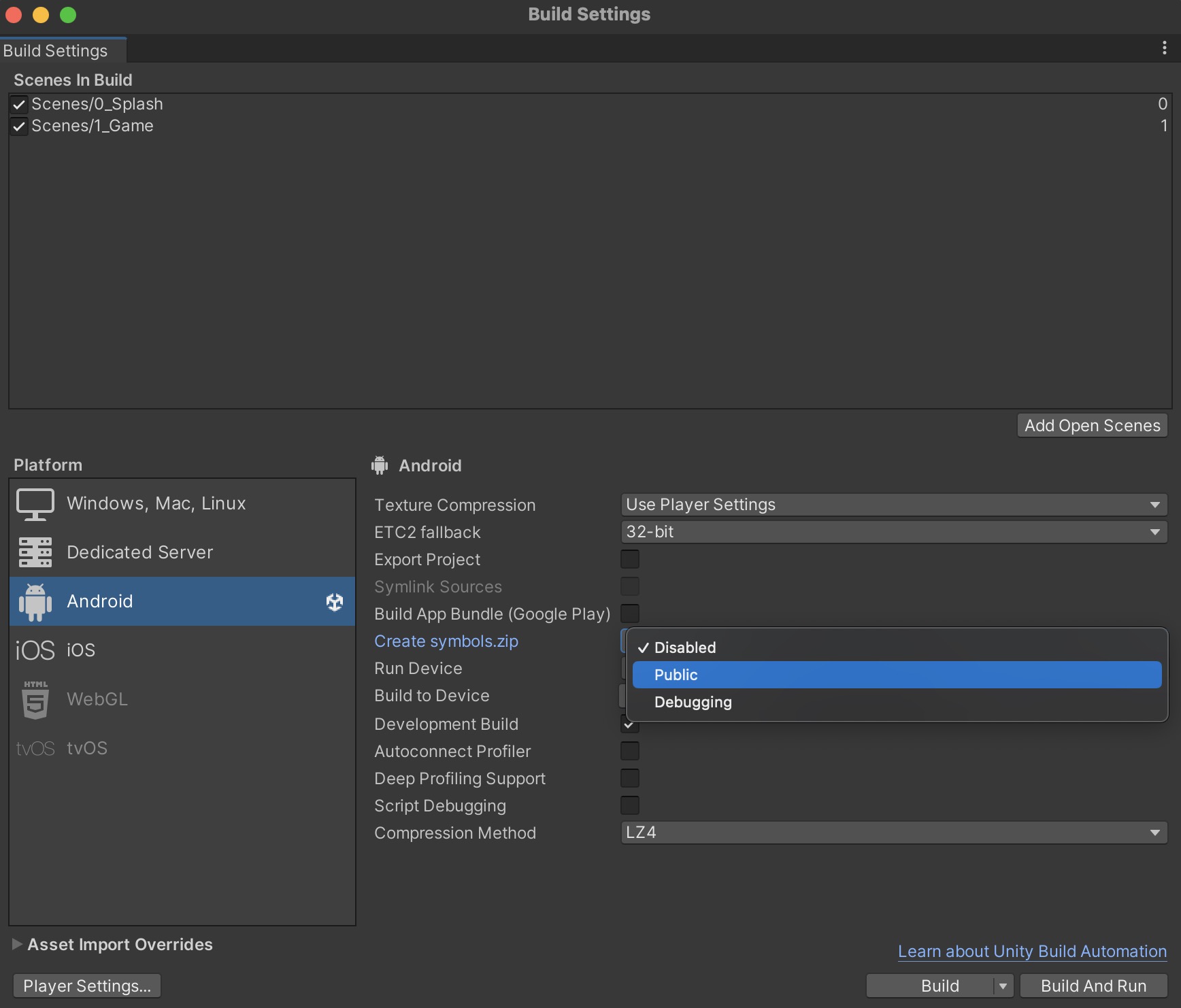This screenshot has width=1181, height=1008.
Task: Select the Scenes/1_Game scene row
Action: click(x=590, y=126)
